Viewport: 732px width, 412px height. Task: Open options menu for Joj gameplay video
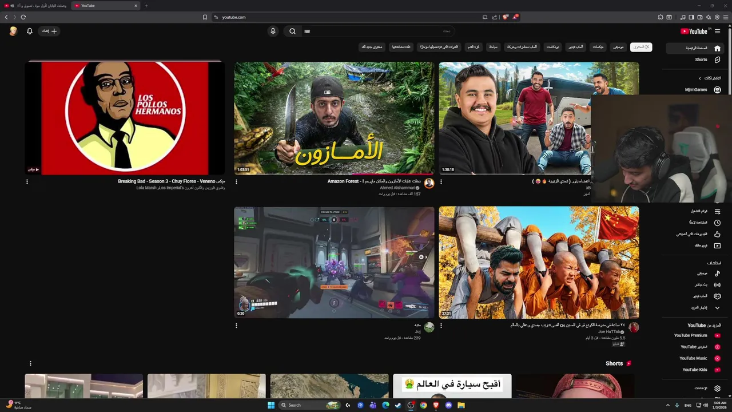point(236,326)
